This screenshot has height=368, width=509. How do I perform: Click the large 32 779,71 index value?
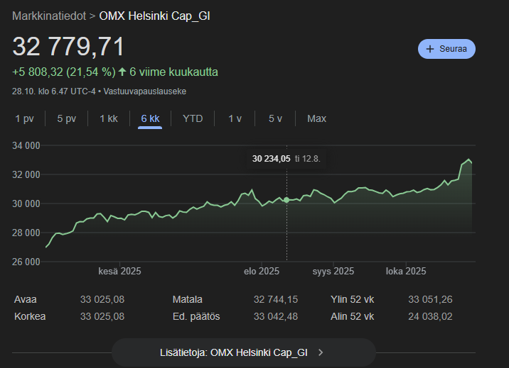[68, 47]
